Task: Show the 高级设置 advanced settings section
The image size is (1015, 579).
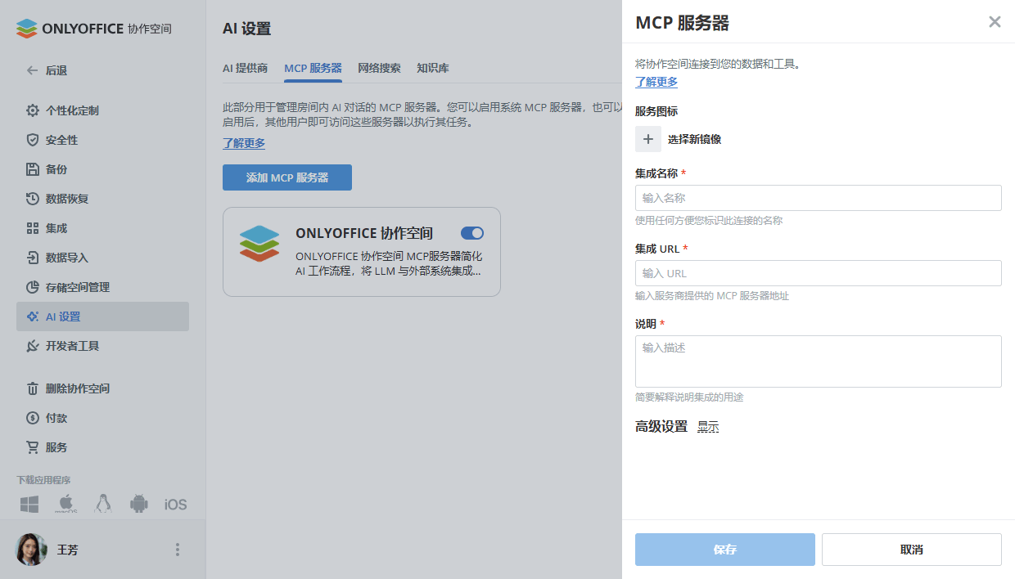Action: point(707,426)
